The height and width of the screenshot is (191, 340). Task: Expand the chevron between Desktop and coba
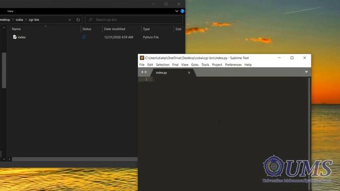pyautogui.click(x=13, y=20)
